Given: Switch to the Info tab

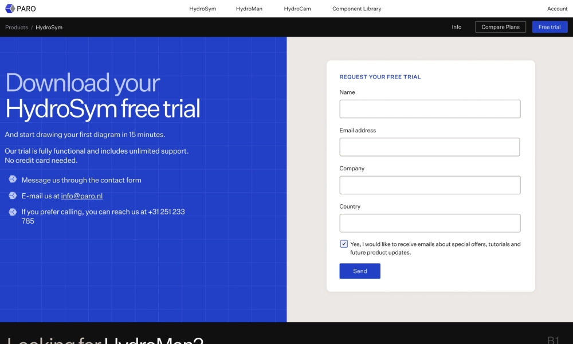Looking at the screenshot, I should (x=456, y=27).
